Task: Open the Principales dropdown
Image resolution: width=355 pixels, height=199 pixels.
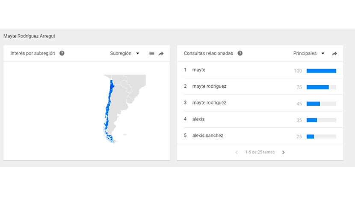Action: click(309, 54)
